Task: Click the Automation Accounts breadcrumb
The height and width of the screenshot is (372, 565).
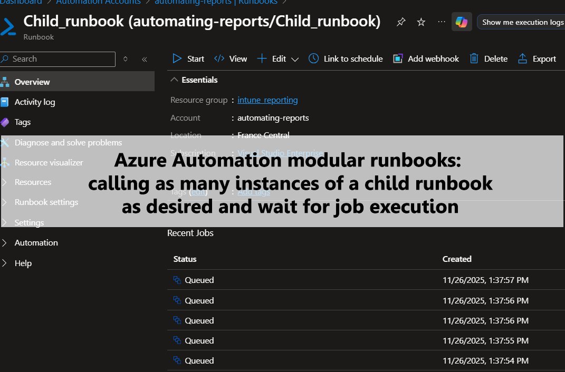Action: click(98, 2)
